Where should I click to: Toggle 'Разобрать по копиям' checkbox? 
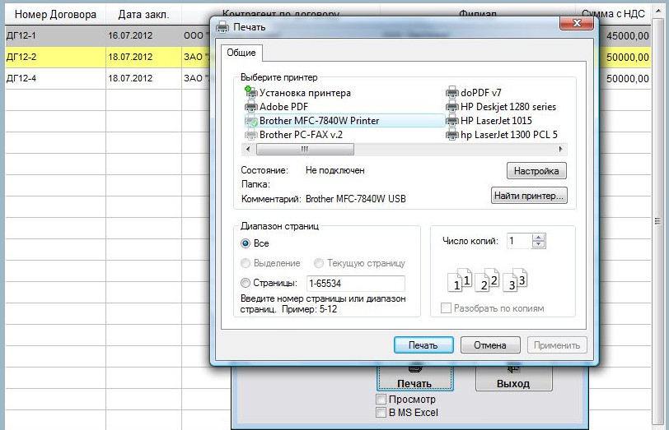tap(446, 307)
